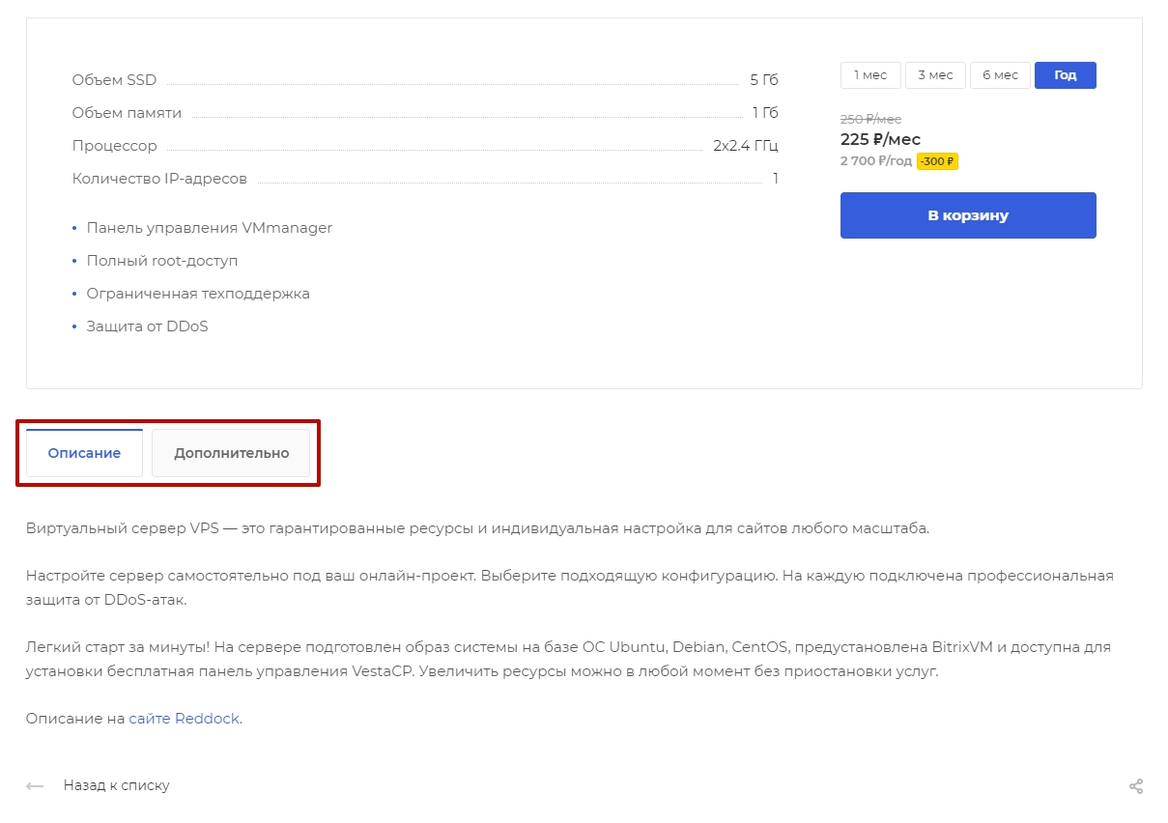This screenshot has width=1168, height=823.
Task: Click Защита от DDoS list item
Action: [147, 326]
